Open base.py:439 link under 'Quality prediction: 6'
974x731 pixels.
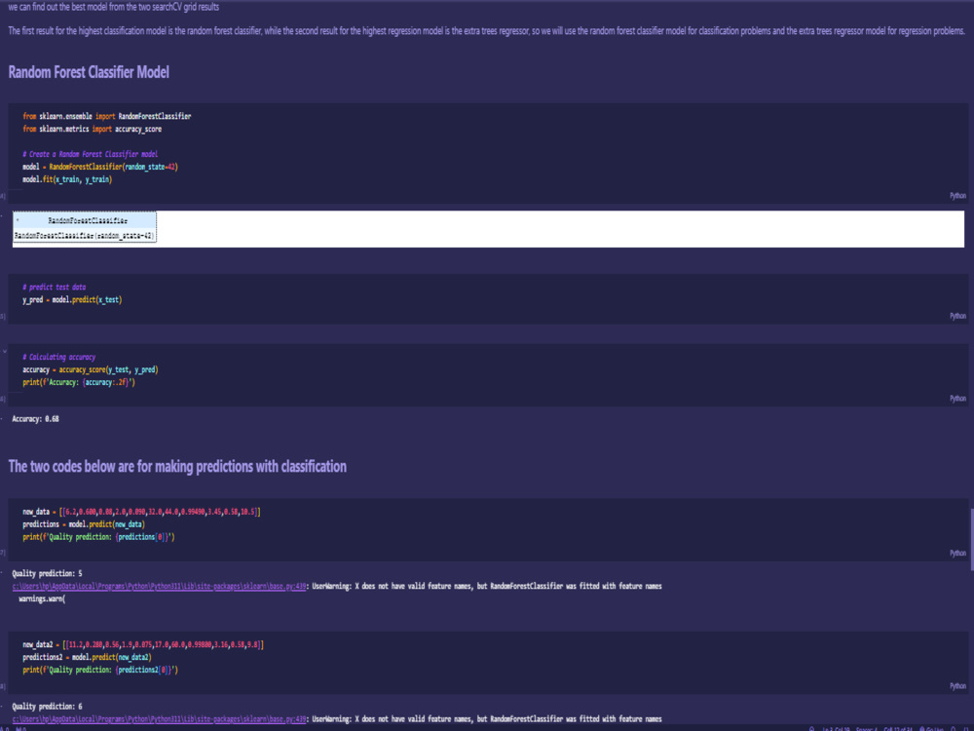(x=159, y=719)
